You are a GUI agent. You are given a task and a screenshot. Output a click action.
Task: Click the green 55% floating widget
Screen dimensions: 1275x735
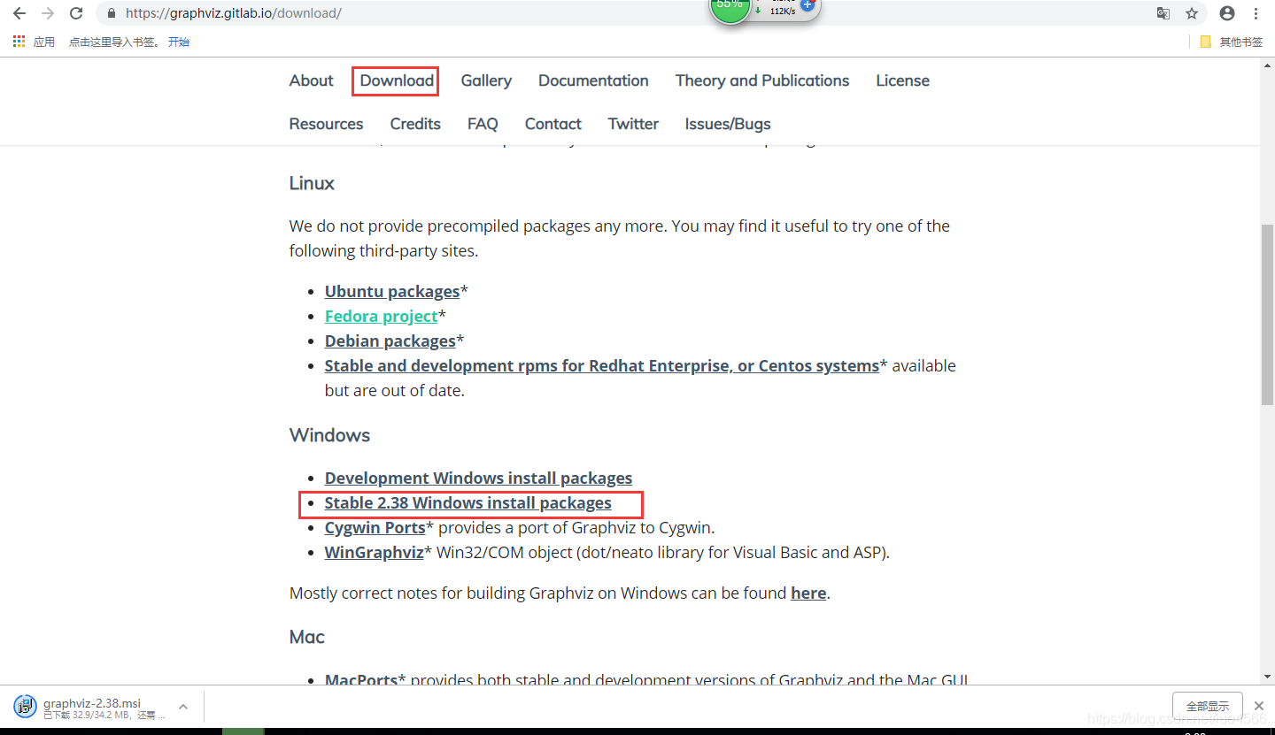(730, 7)
